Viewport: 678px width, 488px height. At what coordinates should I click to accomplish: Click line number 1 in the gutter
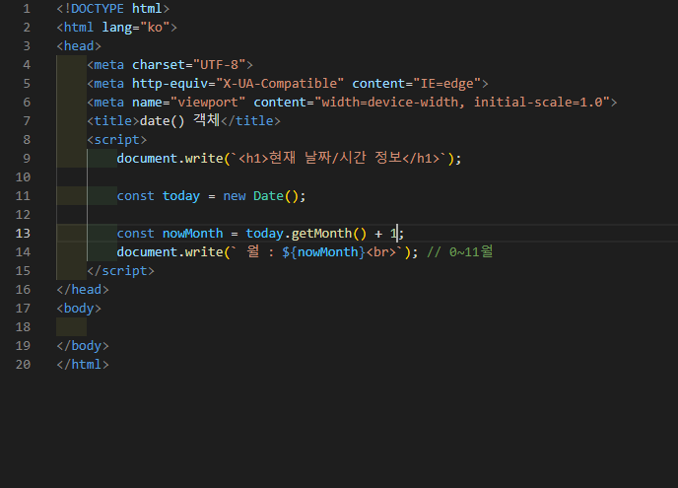click(x=27, y=9)
